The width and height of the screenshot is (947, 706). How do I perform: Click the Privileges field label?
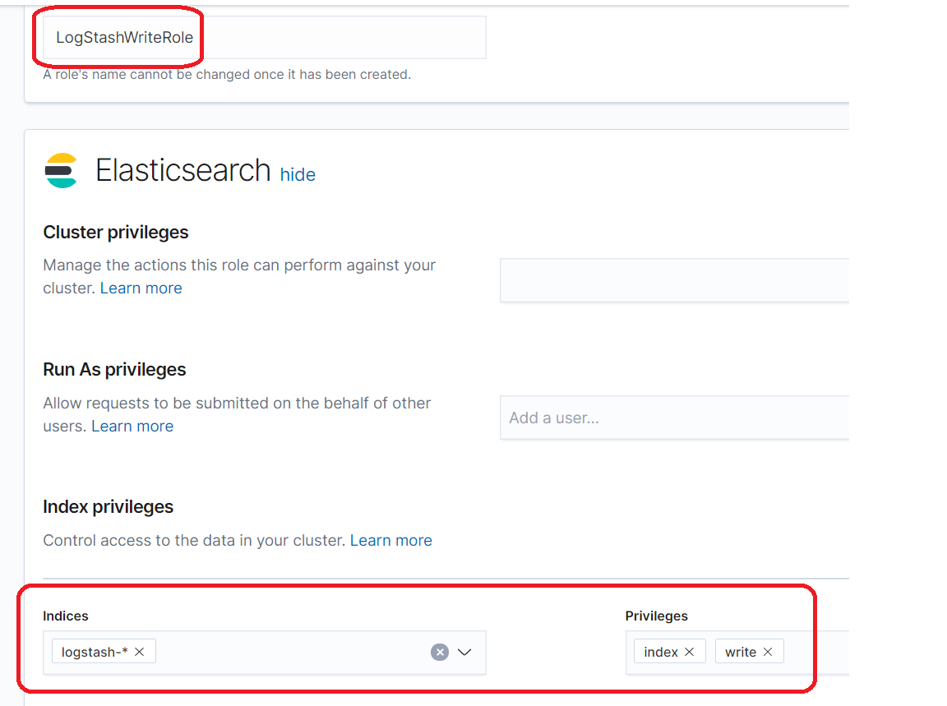click(656, 616)
